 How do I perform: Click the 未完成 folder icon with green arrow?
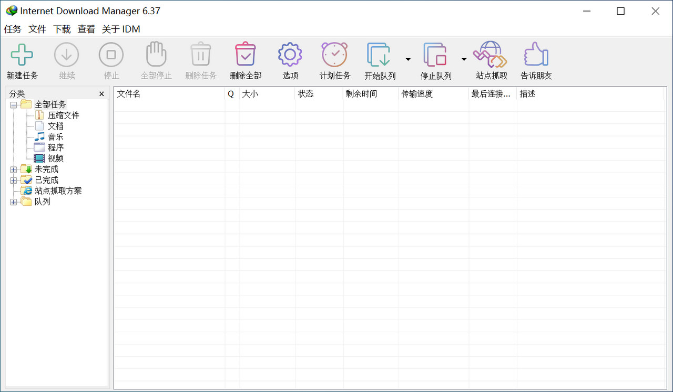point(26,169)
